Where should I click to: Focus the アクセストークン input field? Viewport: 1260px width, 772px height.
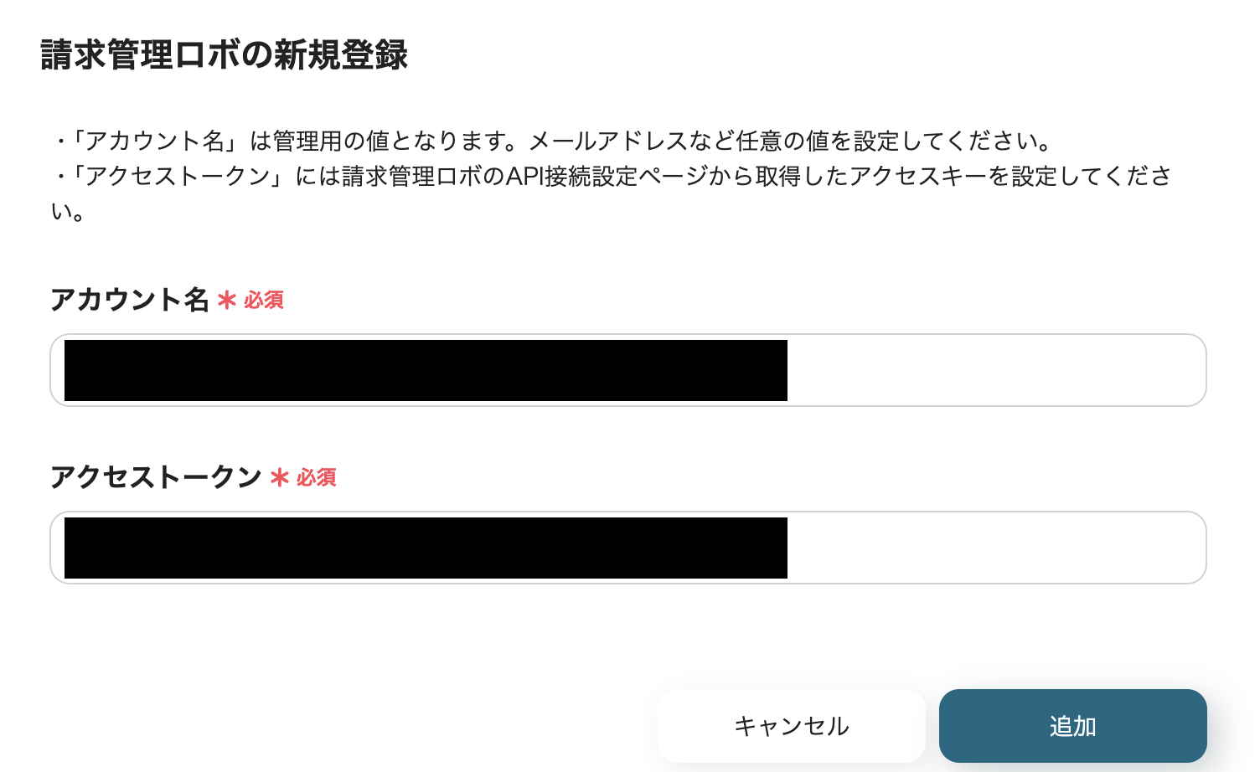click(x=628, y=548)
